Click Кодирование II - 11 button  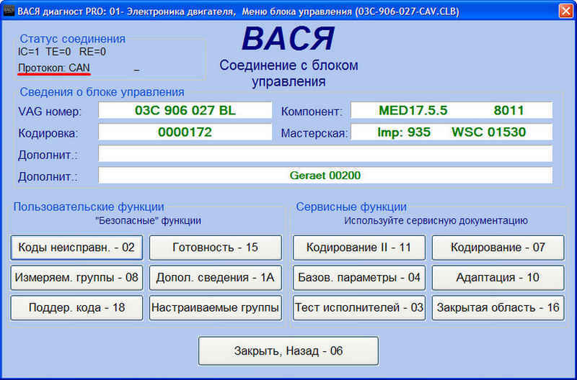(358, 248)
